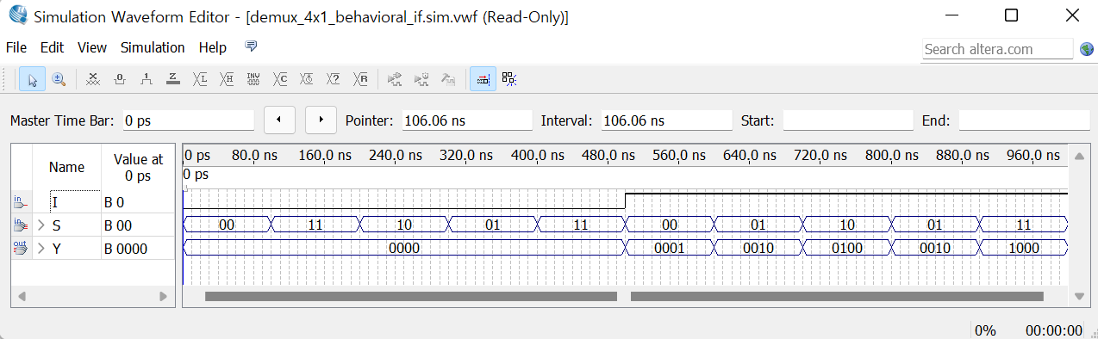
Task: Open the Edit menu
Action: click(x=52, y=47)
